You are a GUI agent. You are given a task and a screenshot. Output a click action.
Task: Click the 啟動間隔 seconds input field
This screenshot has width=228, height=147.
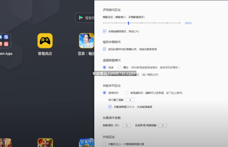127,126
